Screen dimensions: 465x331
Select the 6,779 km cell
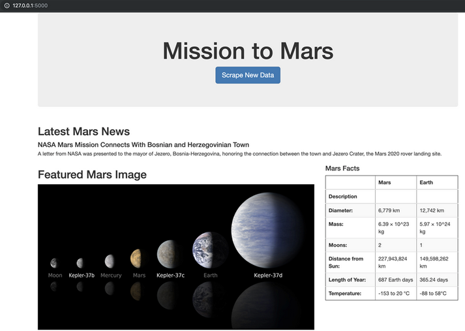tap(396, 210)
